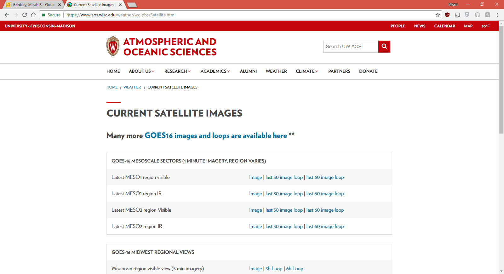Switch to the Brinkley Outlook tab
Viewport: 504px width, 274px height.
pos(33,5)
